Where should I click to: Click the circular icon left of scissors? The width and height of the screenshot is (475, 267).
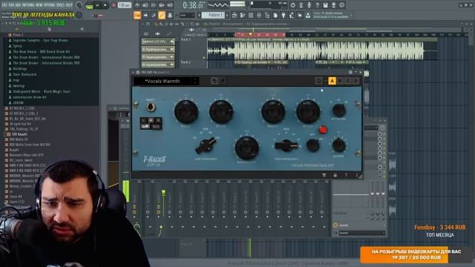click(292, 5)
